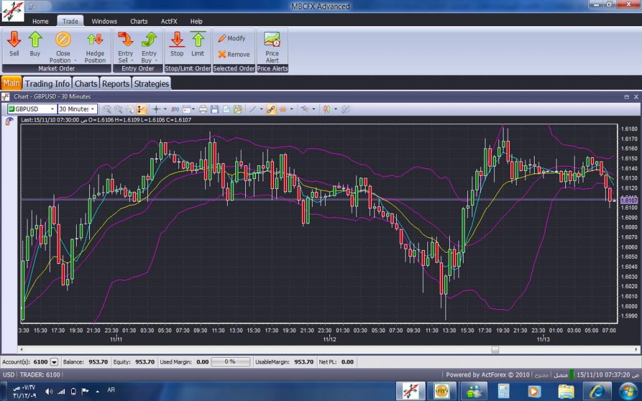Toggle the eye visibility icon beside chart
642x401 pixels.
(9, 122)
